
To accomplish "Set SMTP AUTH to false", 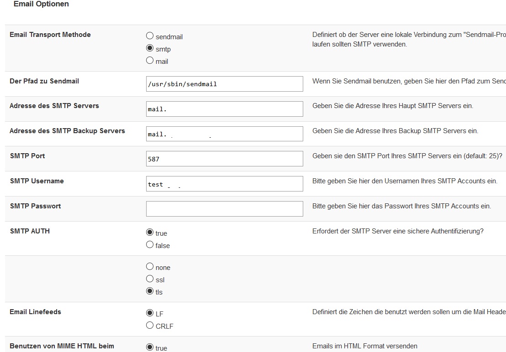I will pyautogui.click(x=150, y=245).
